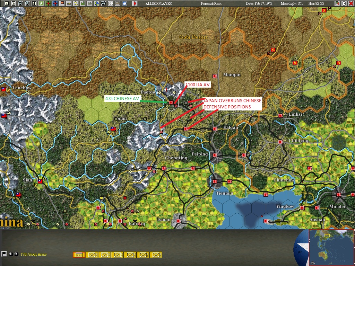
Task: Select the Japanese unit in highlighted Paotow hex
Action: pyautogui.click(x=171, y=103)
